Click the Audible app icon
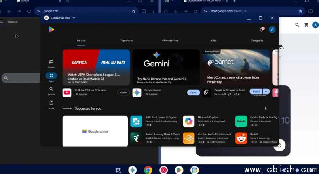The height and width of the screenshot is (174, 319). [188, 138]
